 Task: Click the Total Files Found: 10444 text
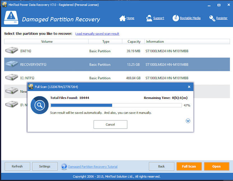(x=70, y=98)
